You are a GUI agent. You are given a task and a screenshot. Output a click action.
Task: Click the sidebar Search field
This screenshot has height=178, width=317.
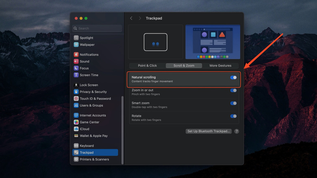tap(97, 28)
